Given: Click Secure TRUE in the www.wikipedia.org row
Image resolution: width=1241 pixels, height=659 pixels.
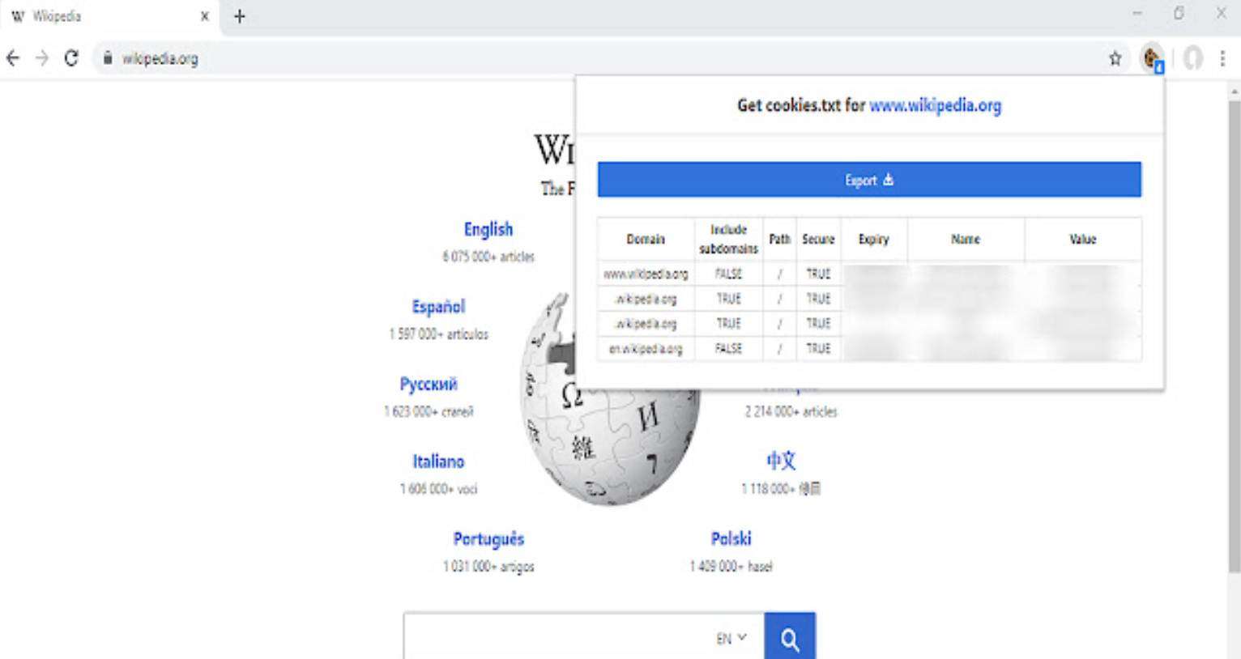Looking at the screenshot, I should pos(818,274).
